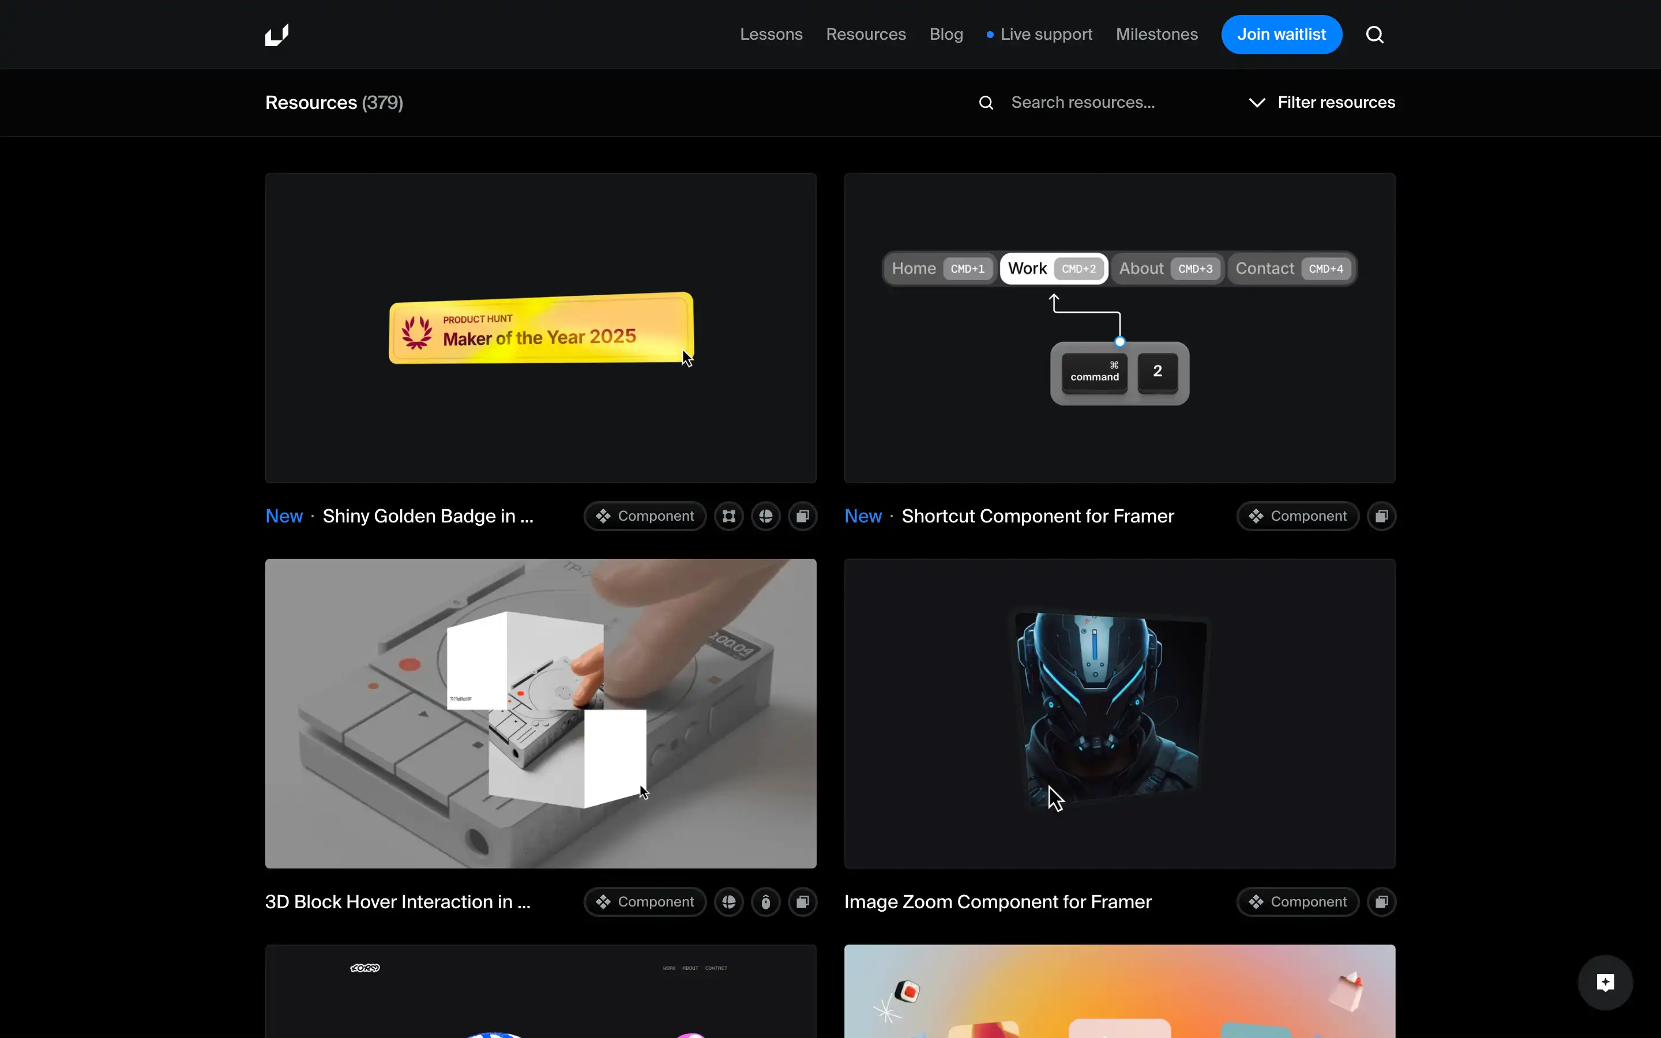This screenshot has width=1661, height=1038.
Task: Expand the Filter resources dropdown
Action: pos(1322,103)
